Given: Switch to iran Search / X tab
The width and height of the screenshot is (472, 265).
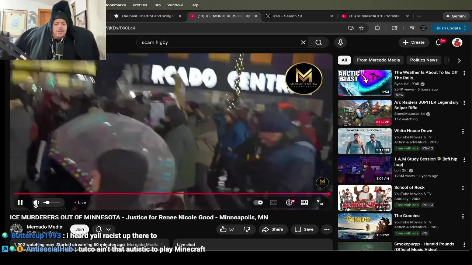Looking at the screenshot, I should click(299, 16).
